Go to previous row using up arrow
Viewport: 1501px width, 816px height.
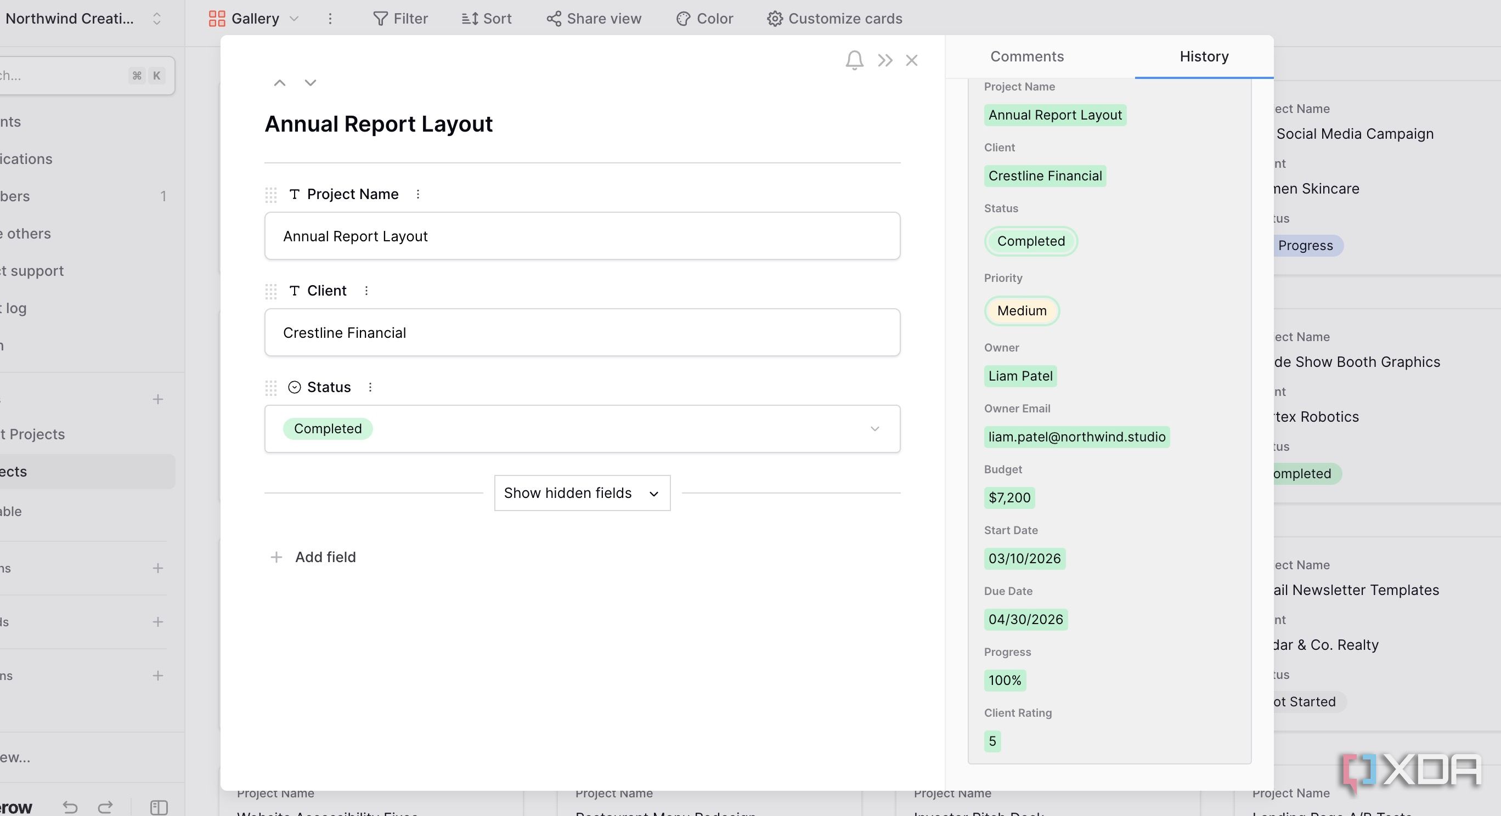[280, 83]
